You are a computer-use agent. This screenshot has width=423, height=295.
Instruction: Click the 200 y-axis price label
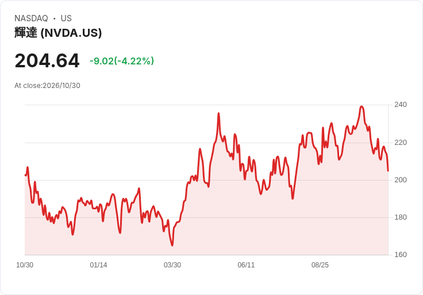click(x=401, y=180)
